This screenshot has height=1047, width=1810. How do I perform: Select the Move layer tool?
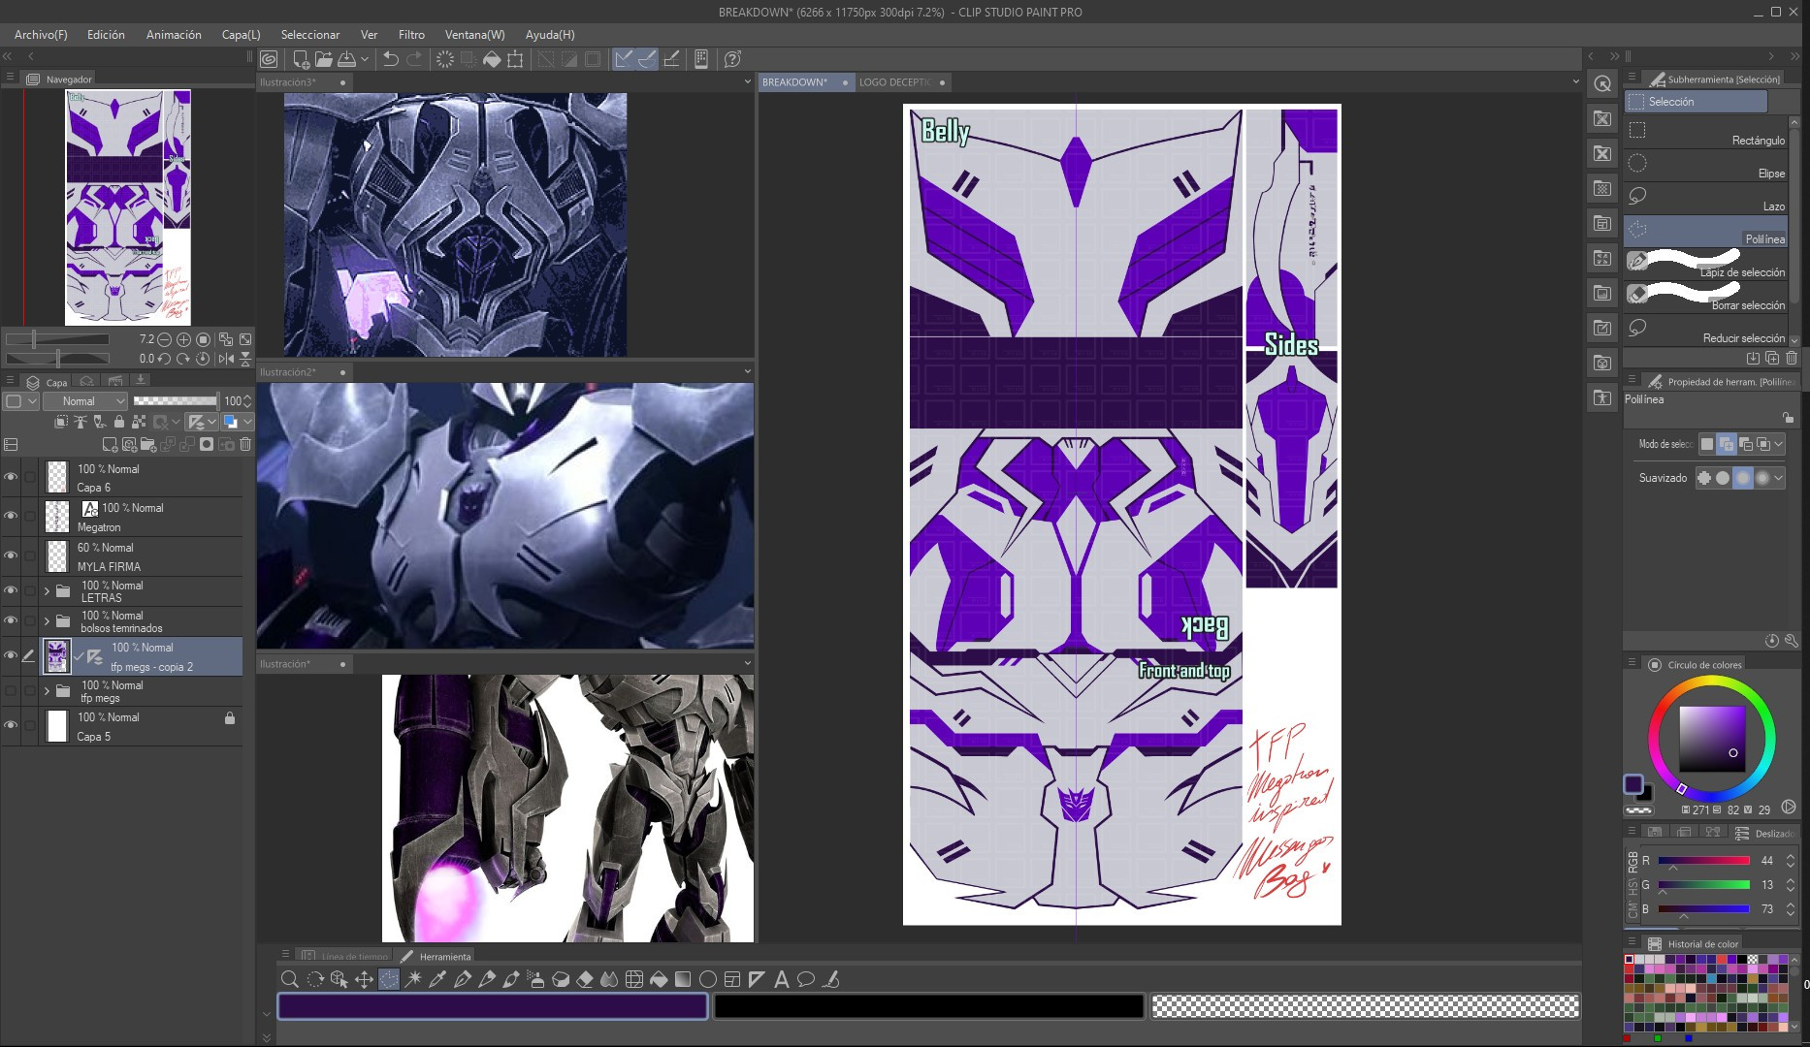click(364, 979)
